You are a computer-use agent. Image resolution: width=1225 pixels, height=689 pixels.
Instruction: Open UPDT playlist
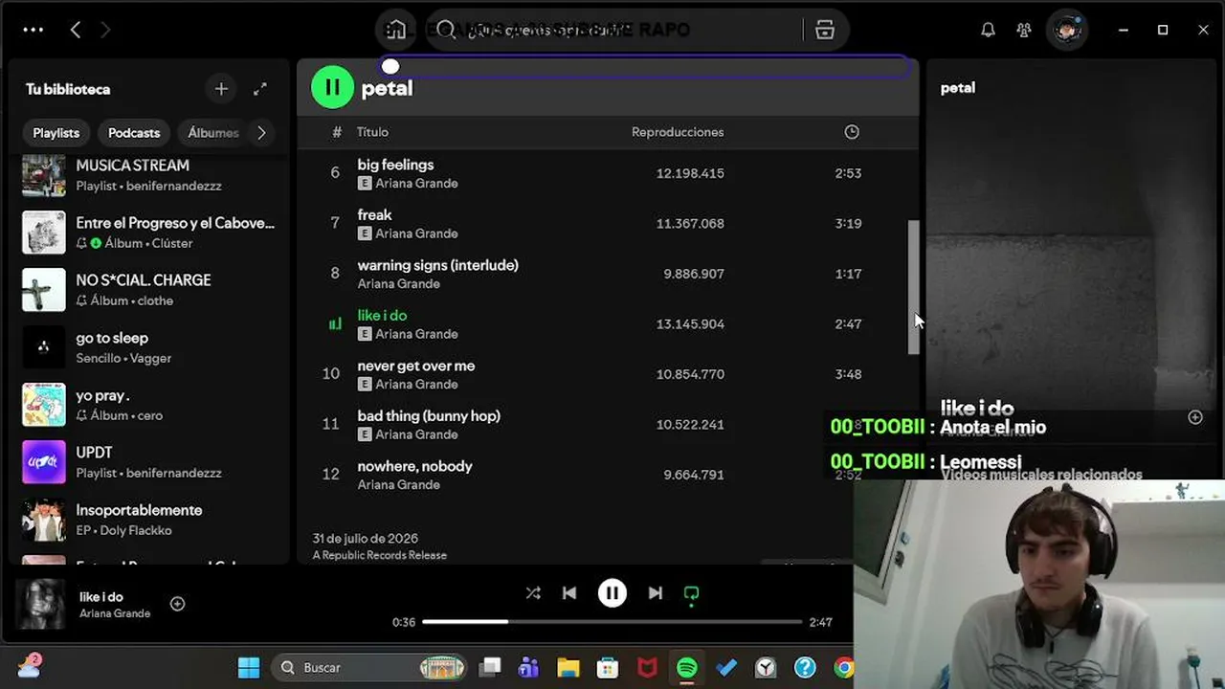(x=149, y=462)
